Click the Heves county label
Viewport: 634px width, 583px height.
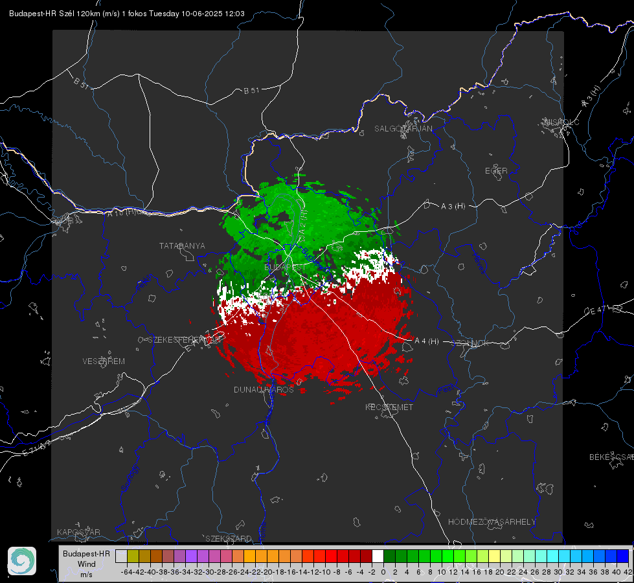click(x=479, y=263)
